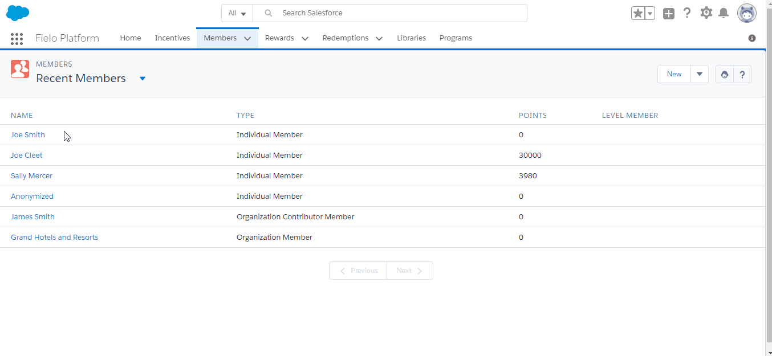Click the search magnifier icon
This screenshot has width=772, height=356.
[x=269, y=13]
